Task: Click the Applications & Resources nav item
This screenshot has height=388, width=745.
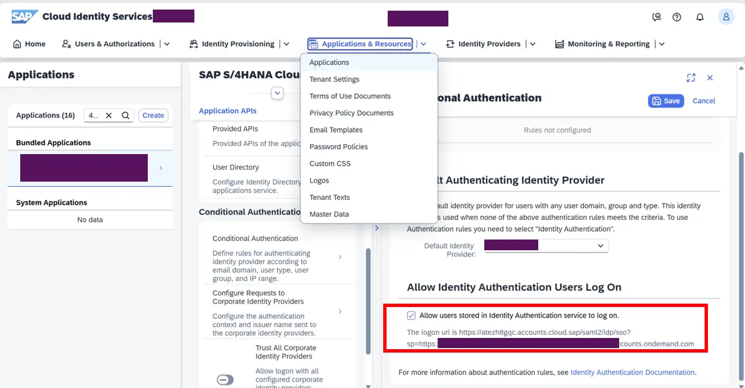Action: point(360,44)
